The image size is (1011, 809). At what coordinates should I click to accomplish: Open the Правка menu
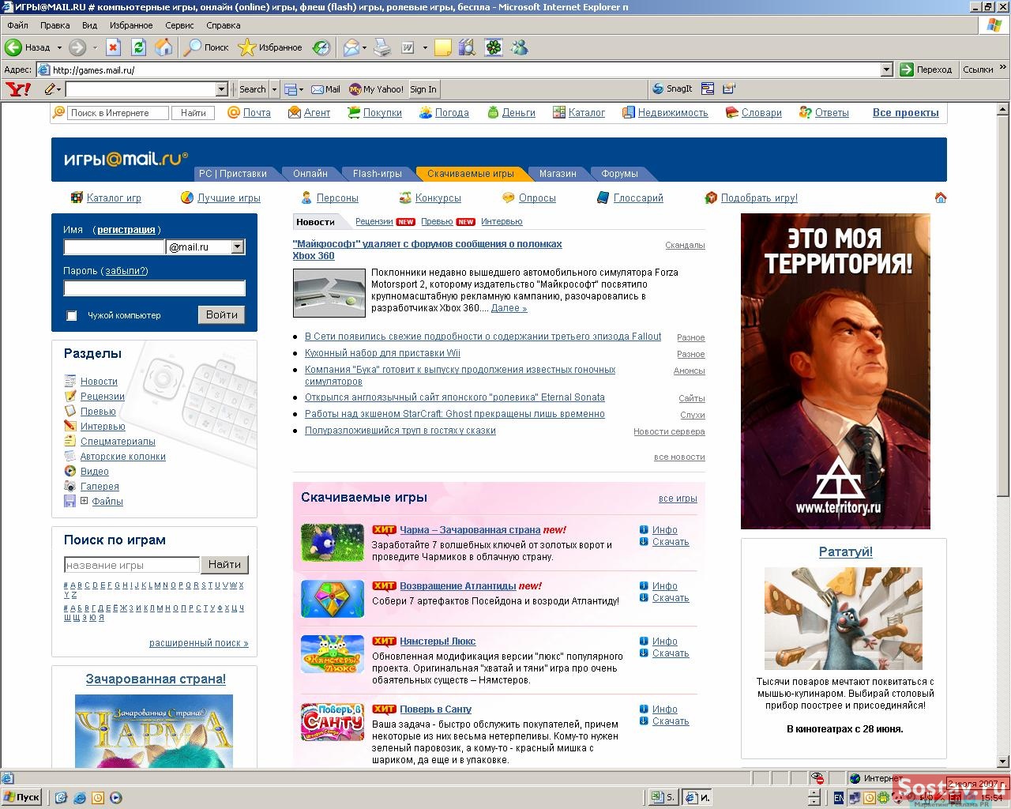click(55, 25)
